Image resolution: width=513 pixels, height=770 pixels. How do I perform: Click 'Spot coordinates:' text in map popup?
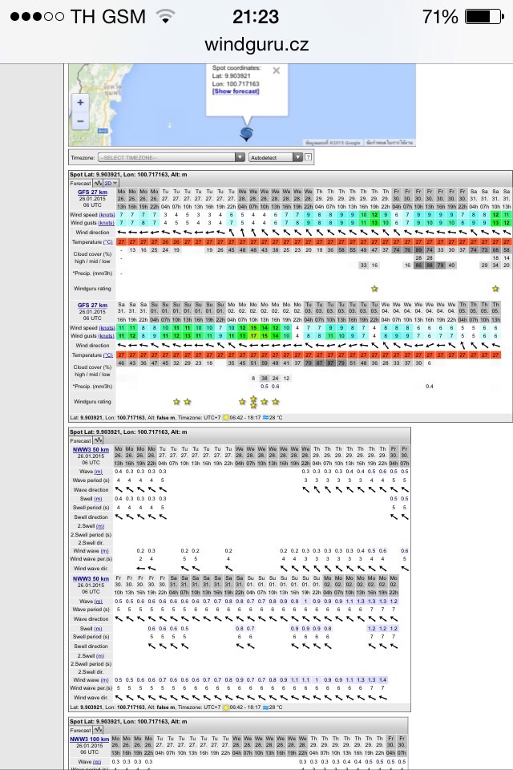pos(236,68)
